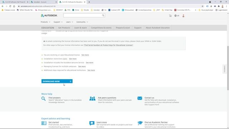Open the Firebase console bookmark
The image size is (229, 129).
pyautogui.click(x=8, y=10)
